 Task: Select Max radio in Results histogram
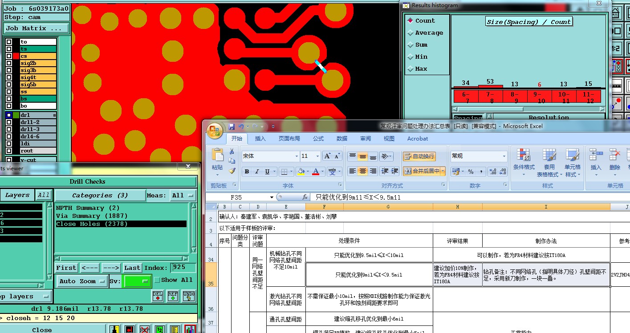411,68
